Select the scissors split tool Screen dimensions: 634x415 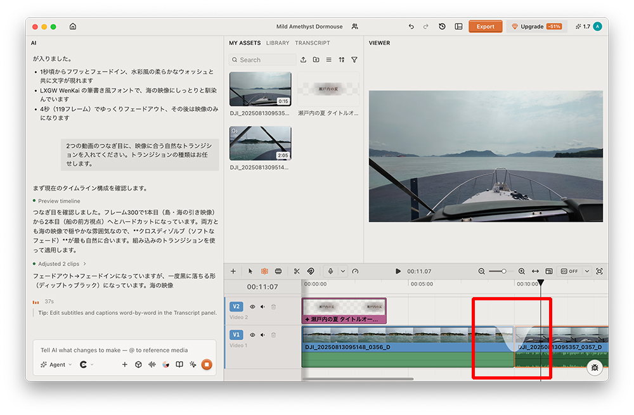[x=297, y=271]
